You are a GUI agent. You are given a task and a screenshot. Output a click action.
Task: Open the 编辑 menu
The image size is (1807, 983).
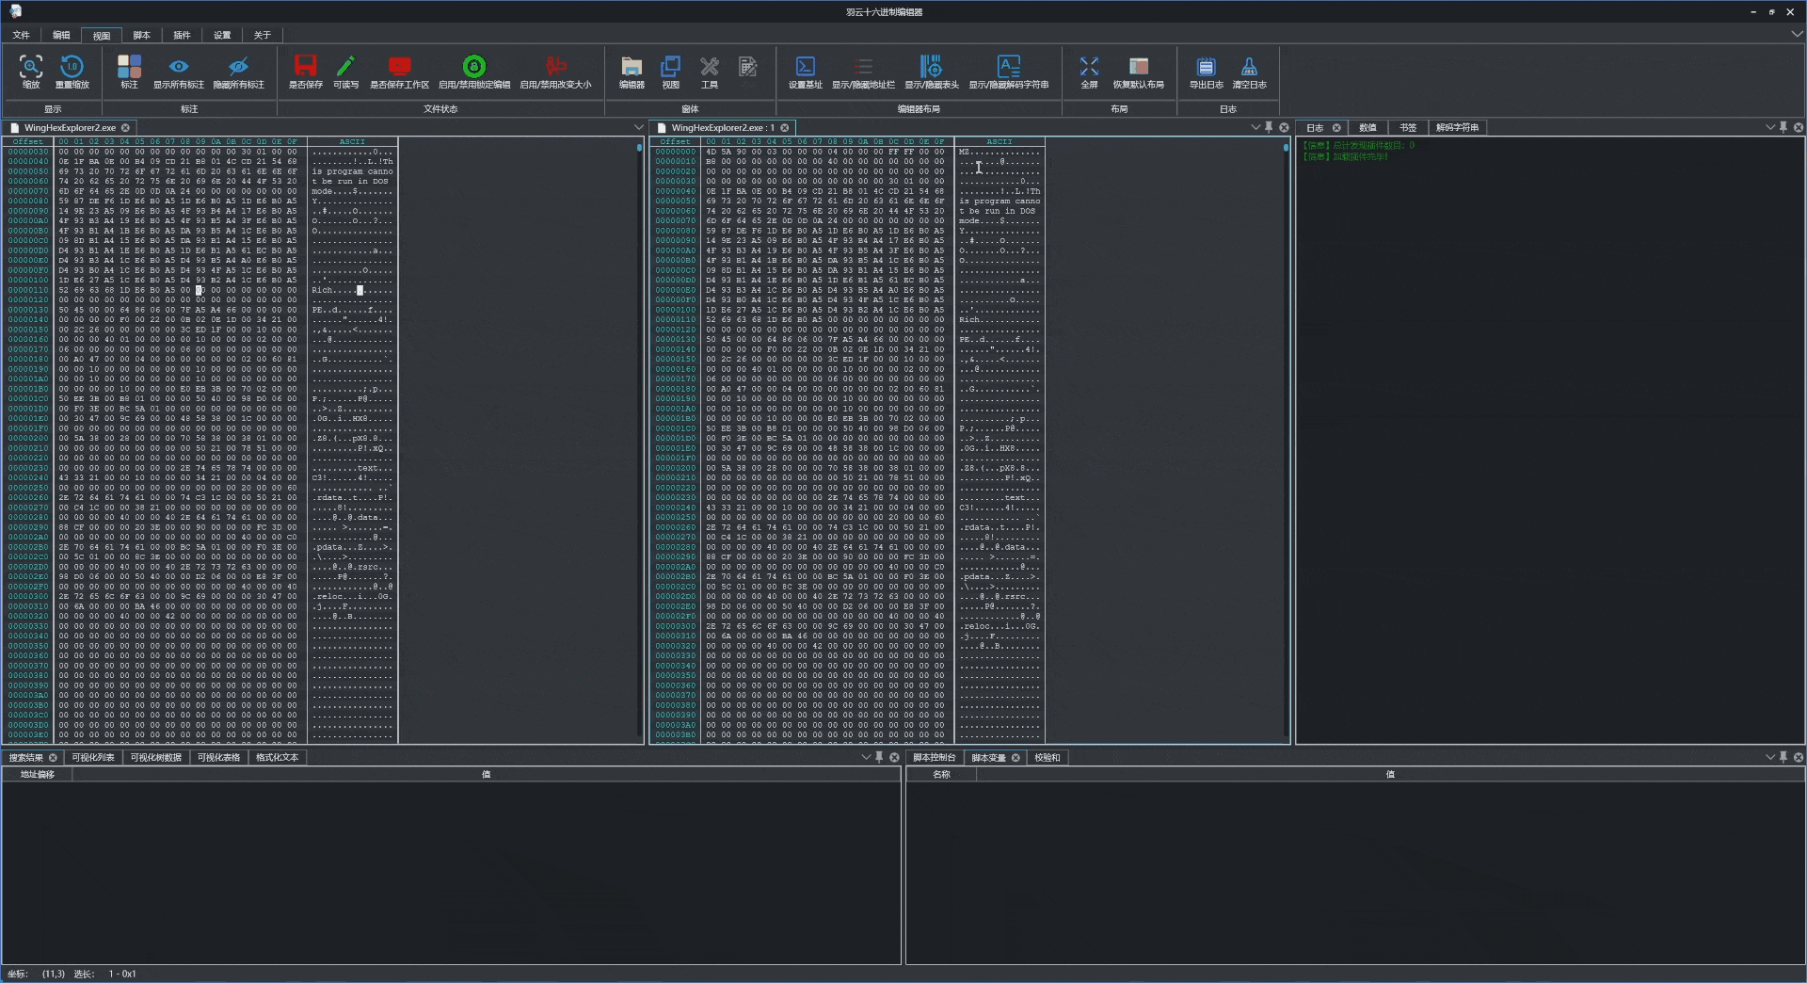pyautogui.click(x=61, y=35)
